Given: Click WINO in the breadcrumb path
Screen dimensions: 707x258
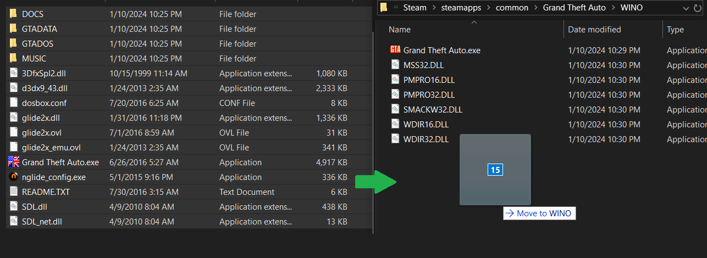Looking at the screenshot, I should point(631,8).
